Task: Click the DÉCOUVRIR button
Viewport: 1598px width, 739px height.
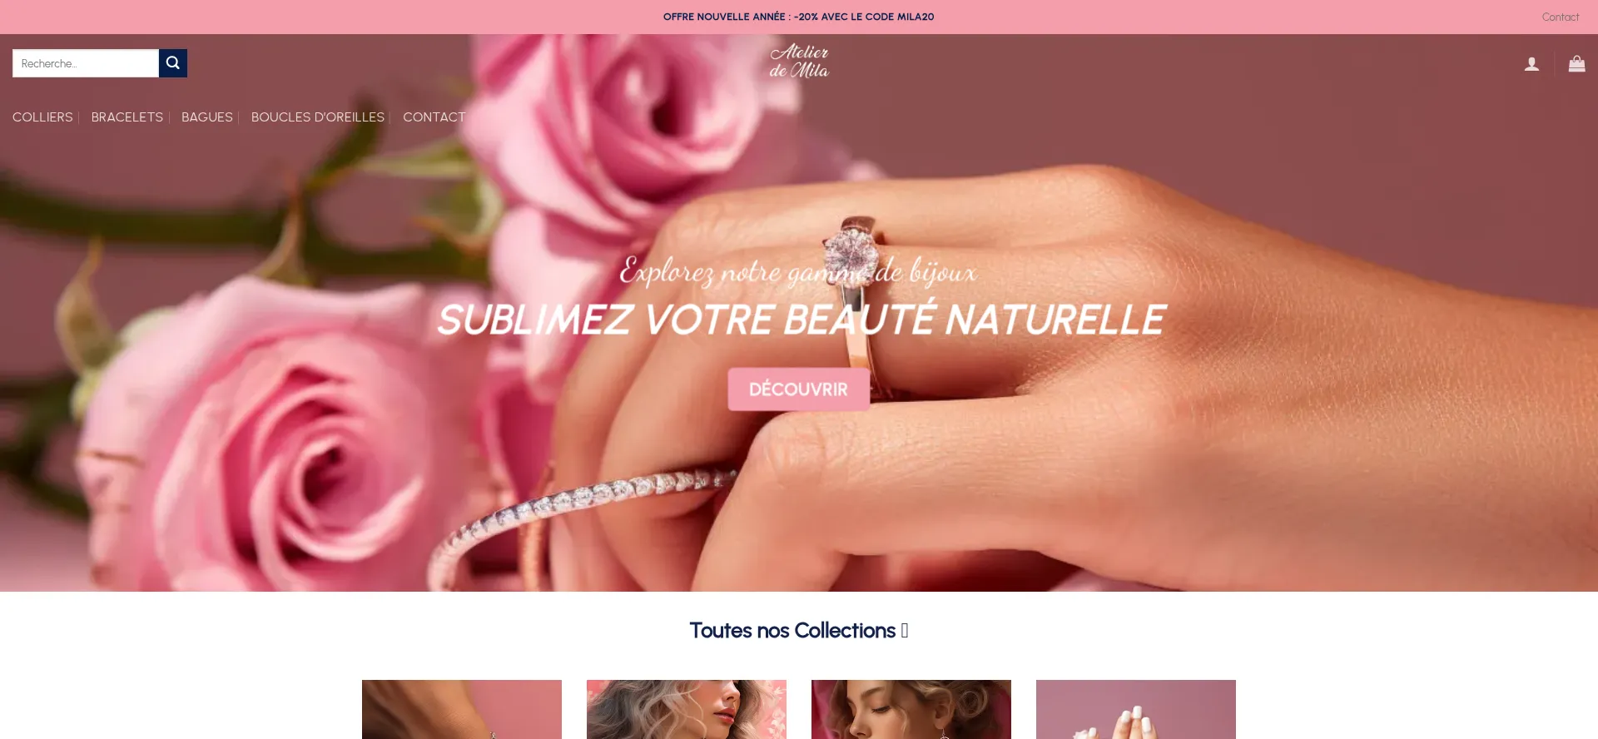Action: click(x=798, y=389)
